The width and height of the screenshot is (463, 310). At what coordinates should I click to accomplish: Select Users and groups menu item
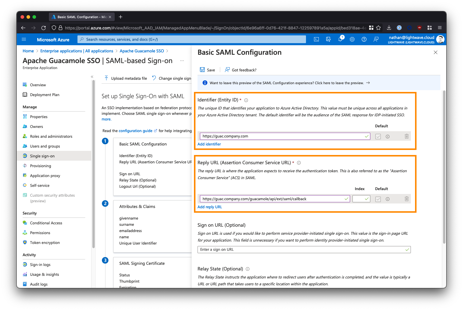(45, 146)
